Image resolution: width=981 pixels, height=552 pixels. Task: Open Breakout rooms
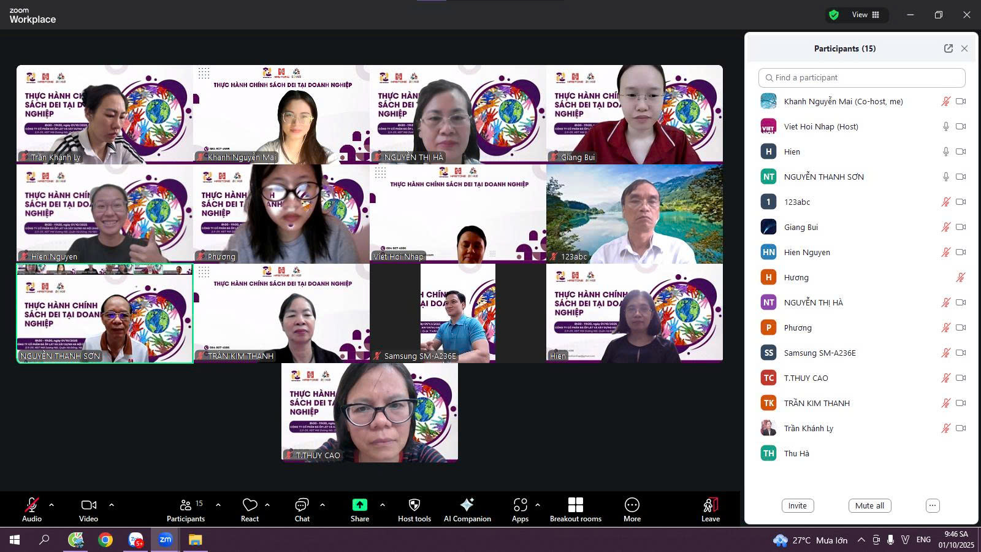point(575,505)
